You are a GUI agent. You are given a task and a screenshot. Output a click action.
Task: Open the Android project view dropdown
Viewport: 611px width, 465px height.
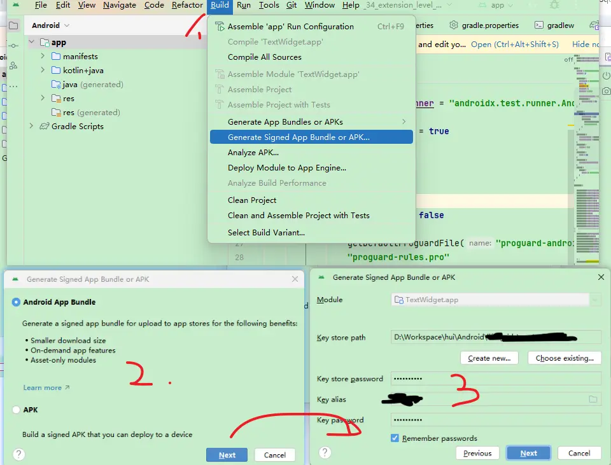(x=51, y=25)
